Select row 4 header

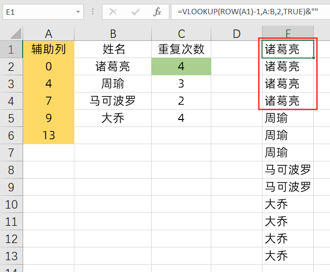click(11, 101)
